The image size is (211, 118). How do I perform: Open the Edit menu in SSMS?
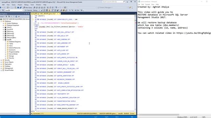pyautogui.click(x=3, y=5)
